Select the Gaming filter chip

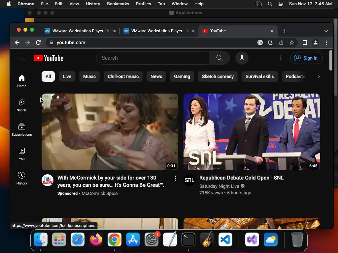(x=182, y=76)
